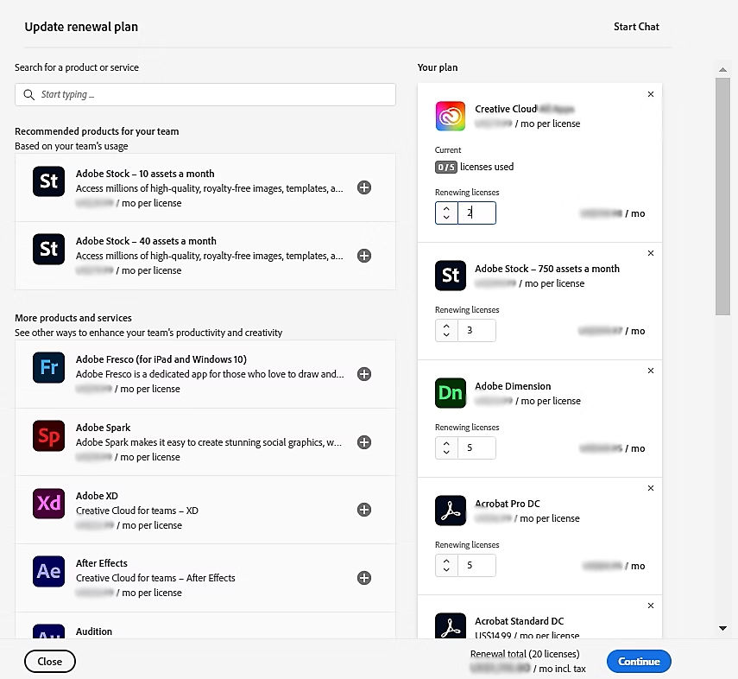The image size is (738, 679).
Task: Click Recommended products for your team heading
Action: tap(97, 131)
